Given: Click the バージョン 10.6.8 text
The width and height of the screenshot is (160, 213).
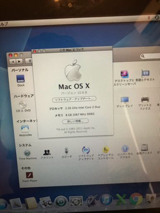Looking at the screenshot, I should (74, 93).
